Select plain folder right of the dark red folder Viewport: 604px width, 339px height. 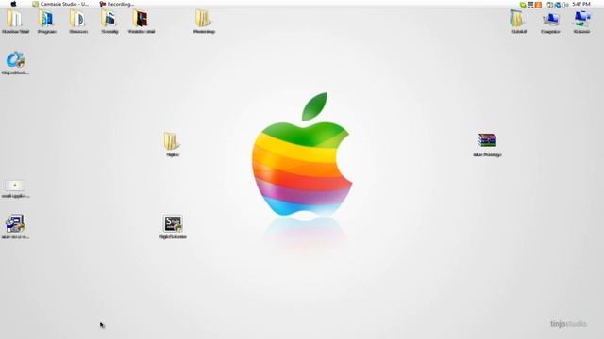[x=204, y=22]
